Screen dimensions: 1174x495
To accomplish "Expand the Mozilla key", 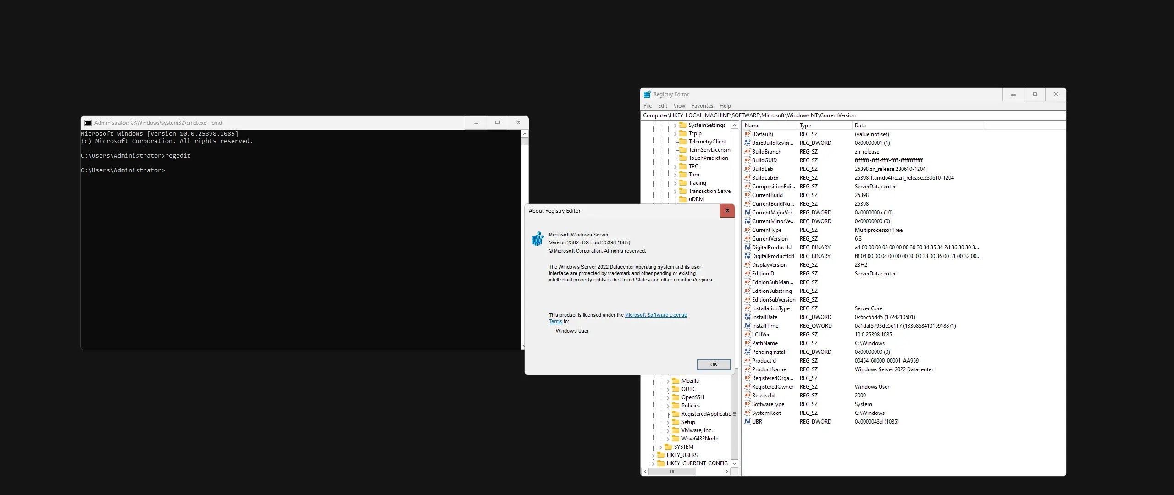I will 668,381.
